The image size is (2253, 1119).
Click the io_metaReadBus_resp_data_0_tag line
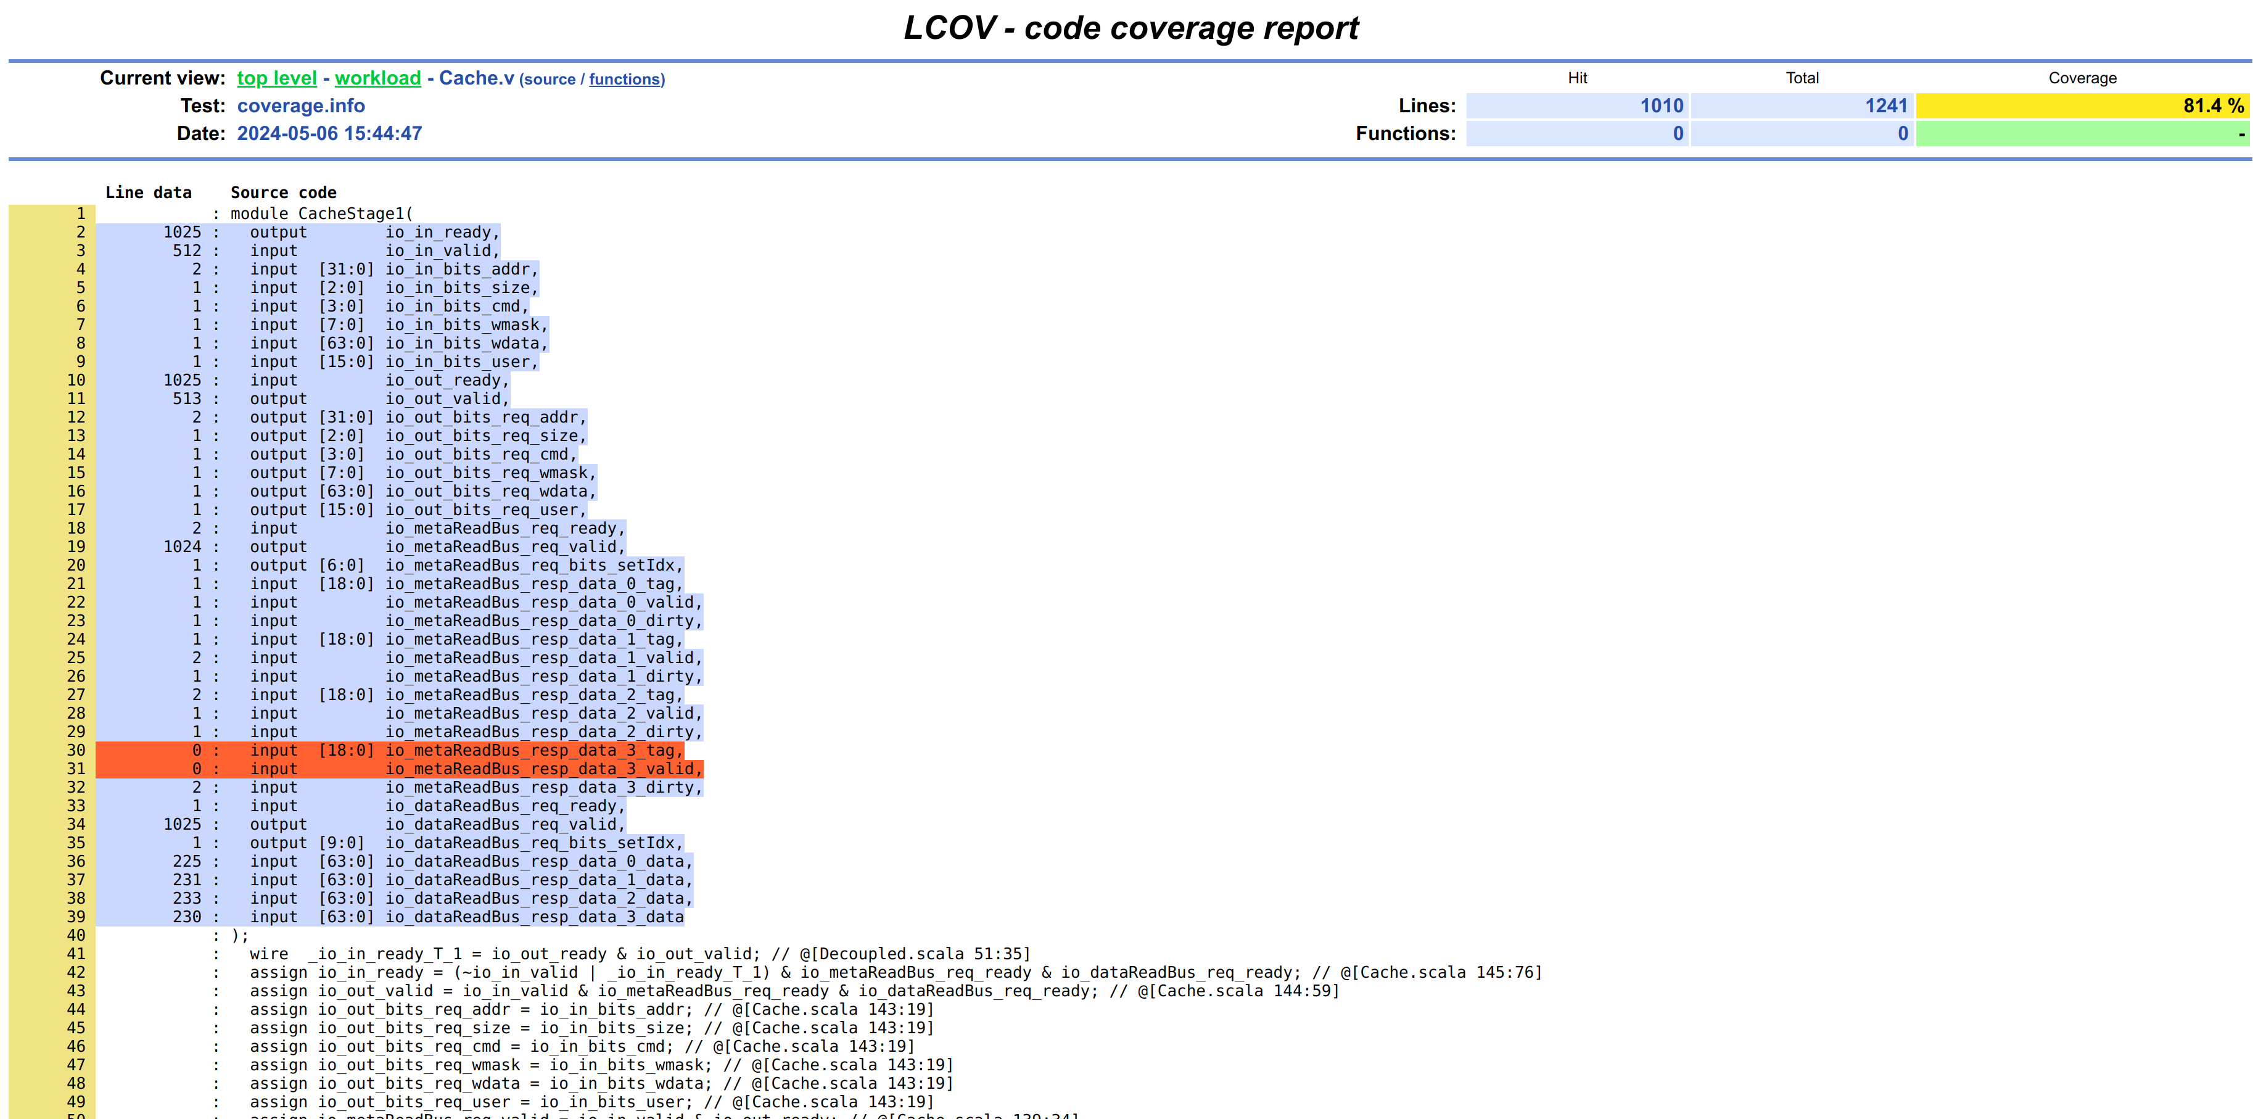466,584
